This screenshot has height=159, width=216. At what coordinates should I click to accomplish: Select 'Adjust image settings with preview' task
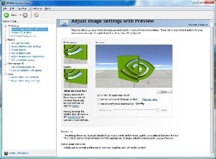tap(29, 29)
